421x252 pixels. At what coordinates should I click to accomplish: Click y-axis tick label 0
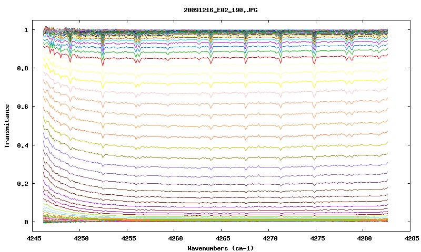[26, 222]
